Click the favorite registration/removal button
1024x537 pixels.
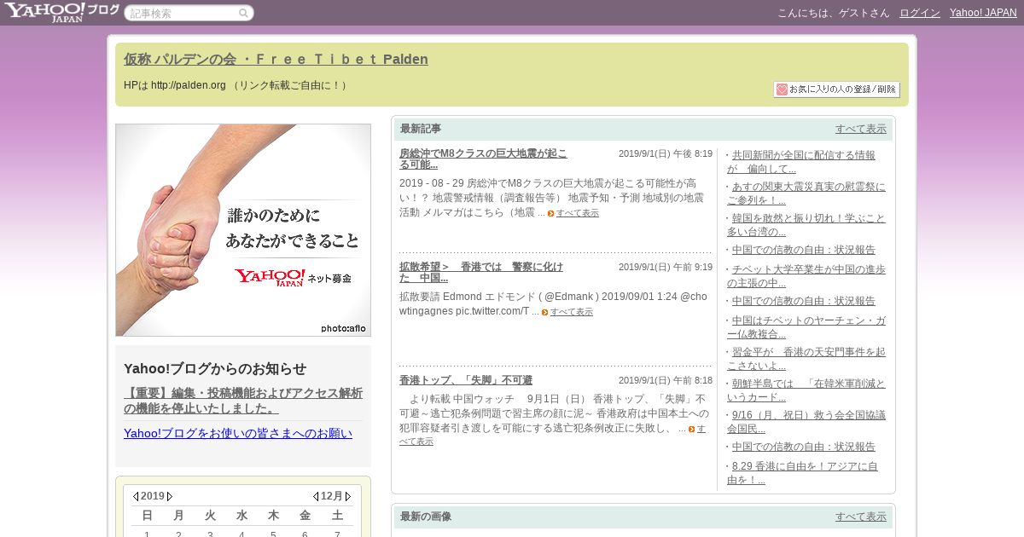836,89
